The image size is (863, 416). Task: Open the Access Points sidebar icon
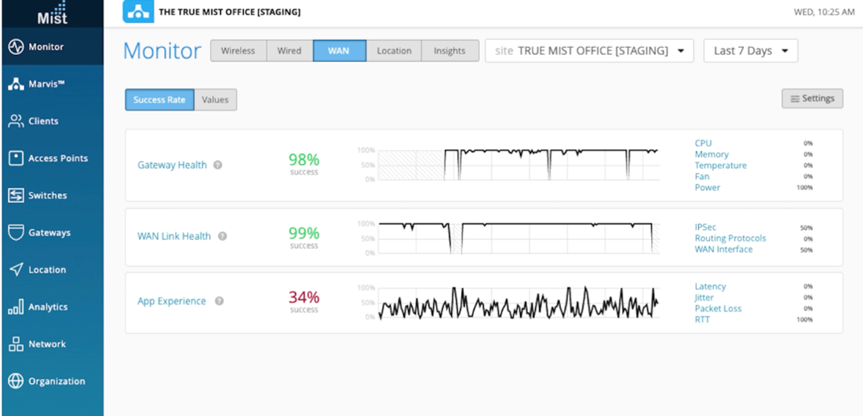(16, 159)
